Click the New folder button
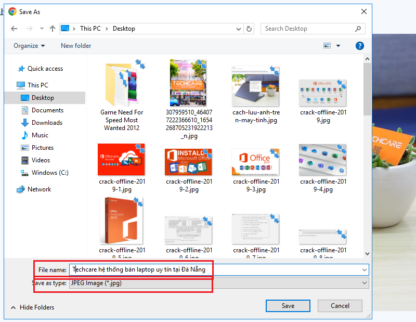This screenshot has width=416, height=322. pos(76,46)
